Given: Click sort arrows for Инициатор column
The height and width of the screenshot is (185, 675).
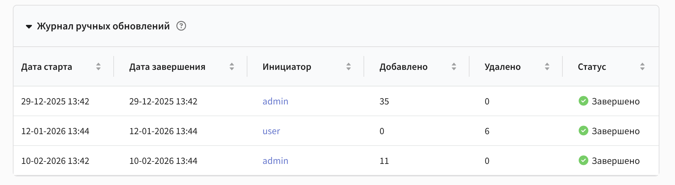Looking at the screenshot, I should (x=349, y=67).
